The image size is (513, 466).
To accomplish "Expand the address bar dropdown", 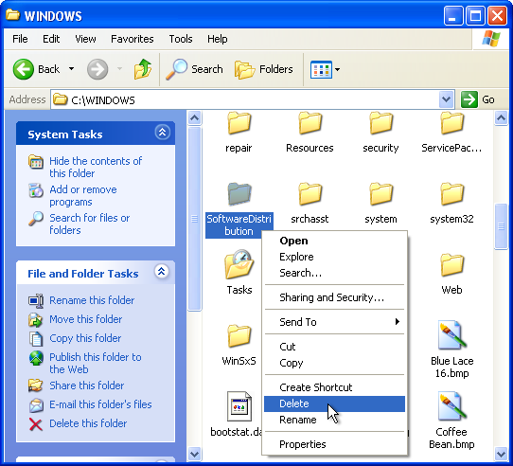I will tap(446, 99).
